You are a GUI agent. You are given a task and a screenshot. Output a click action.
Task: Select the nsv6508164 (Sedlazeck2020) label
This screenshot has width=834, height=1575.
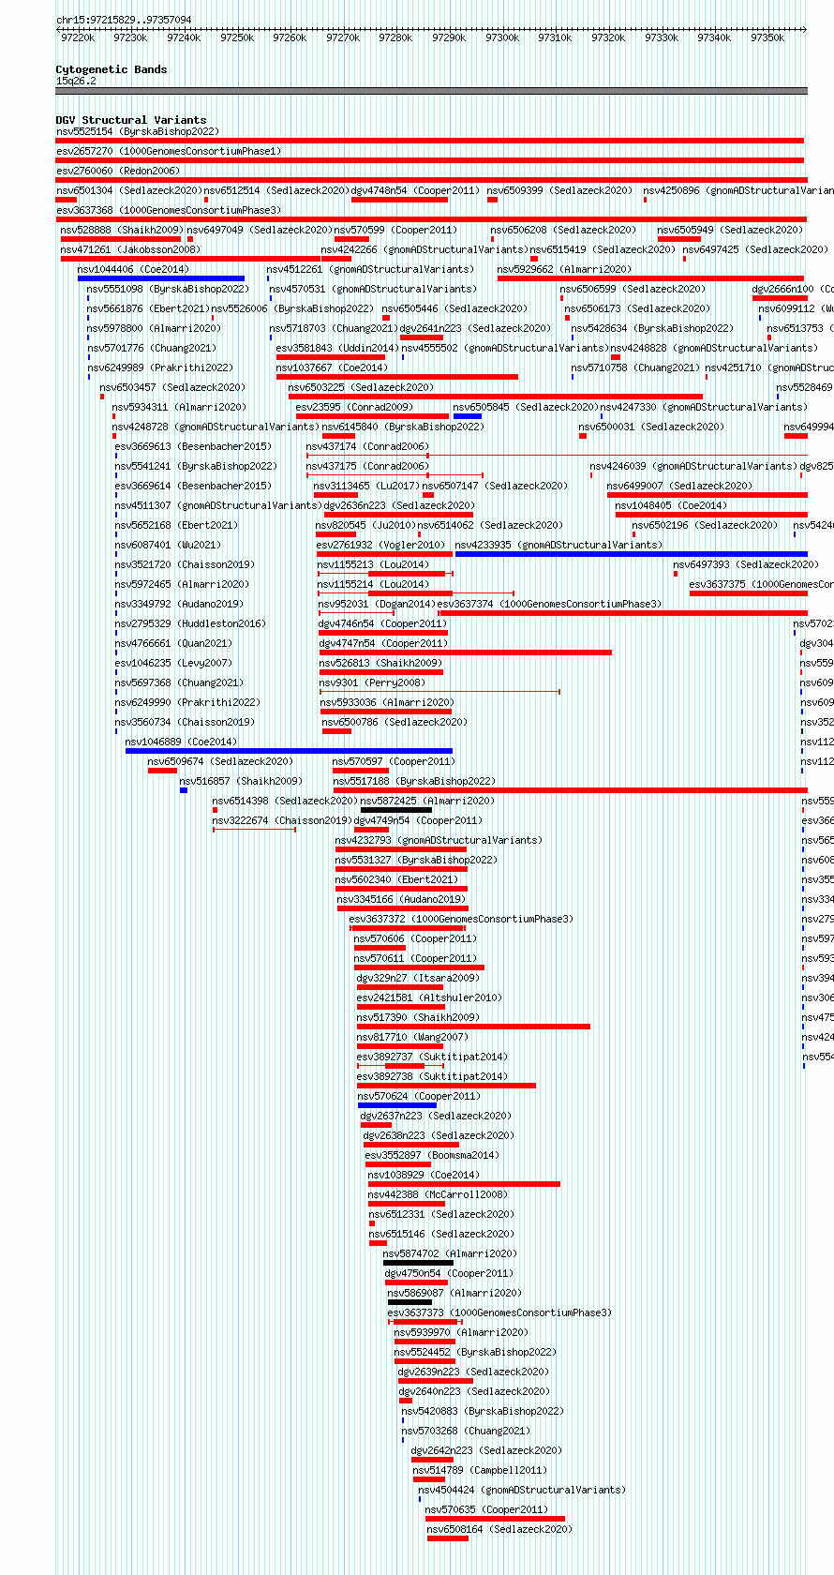point(499,1529)
